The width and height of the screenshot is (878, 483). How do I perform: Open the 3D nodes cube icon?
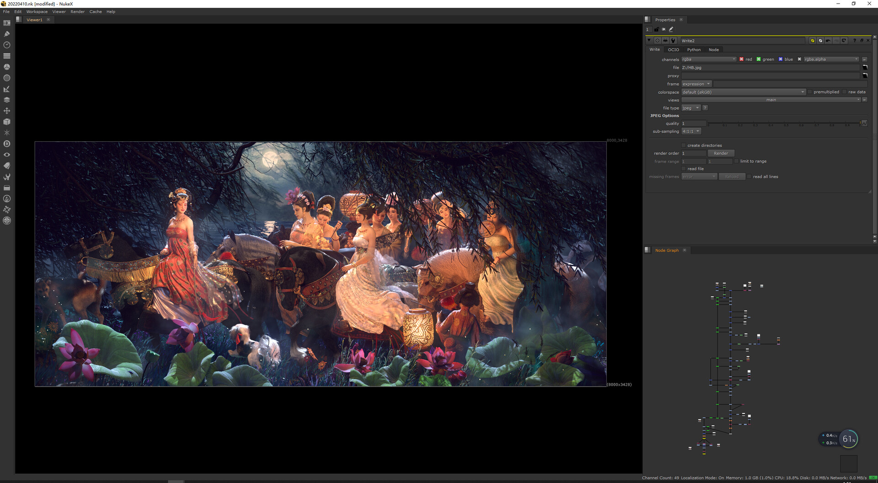coord(7,122)
